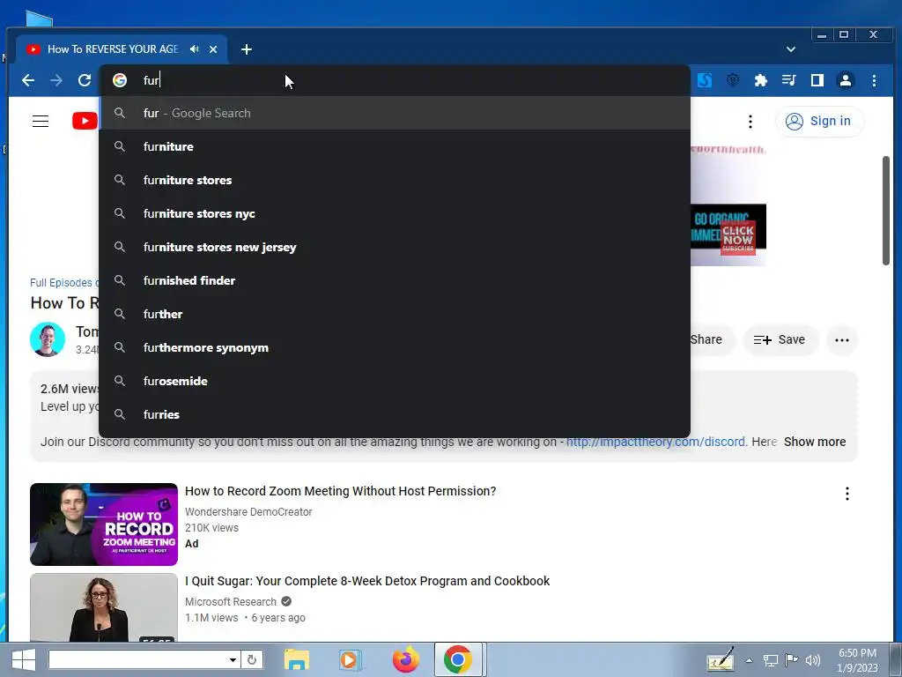Select the 'furthermore synonym' suggestion

tap(395, 347)
